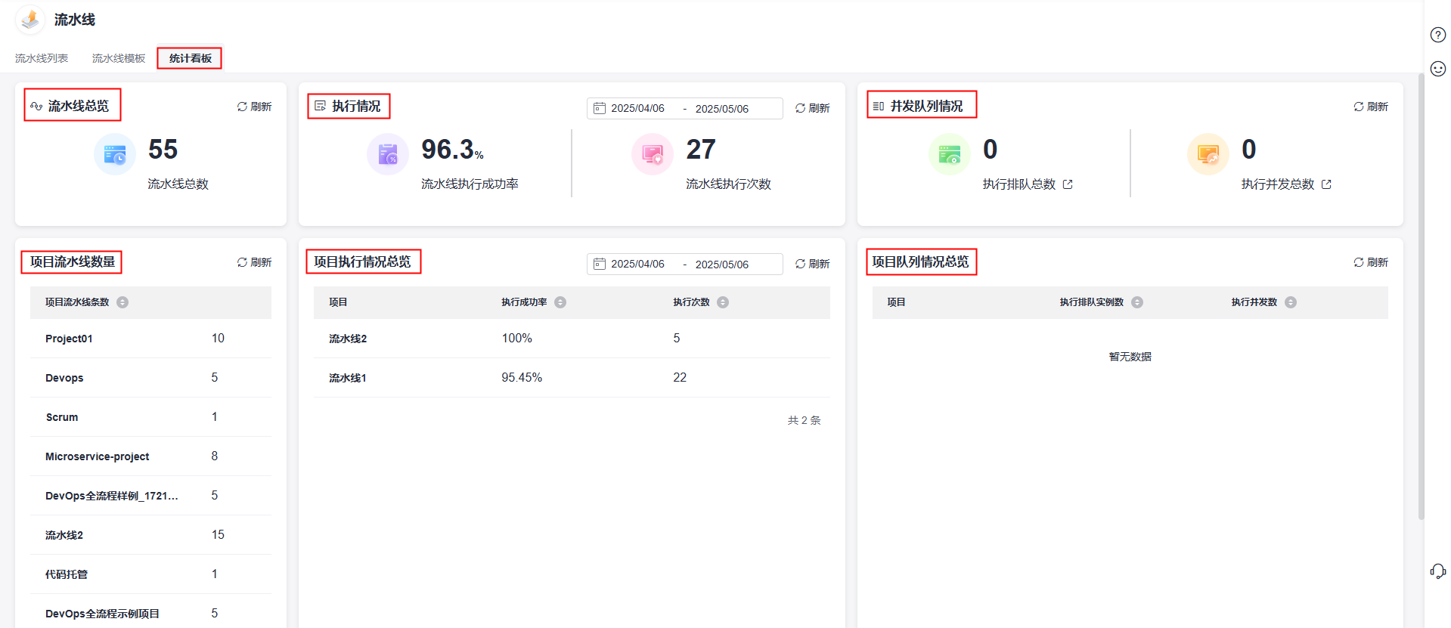Screen dimensions: 1451x628
Task: Click calendar icon in 项目执行情况总览 date range
Action: pos(600,264)
